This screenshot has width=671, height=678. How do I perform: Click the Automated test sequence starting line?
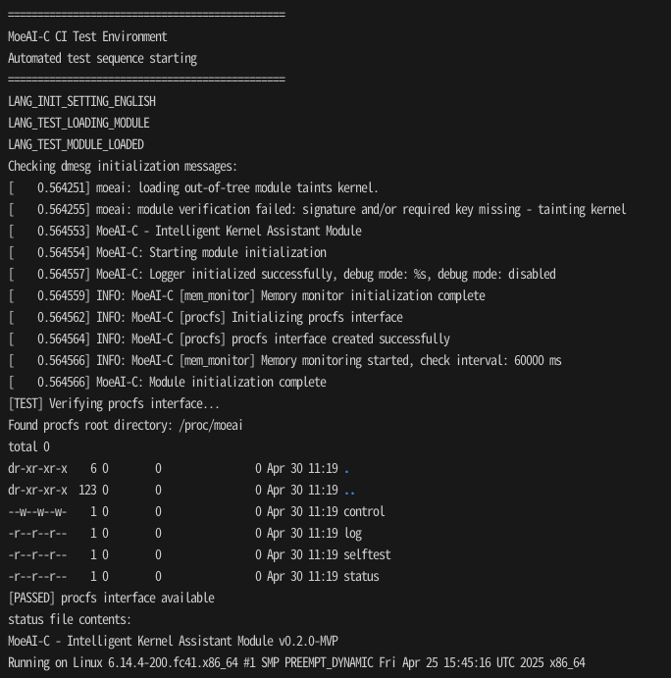(102, 58)
